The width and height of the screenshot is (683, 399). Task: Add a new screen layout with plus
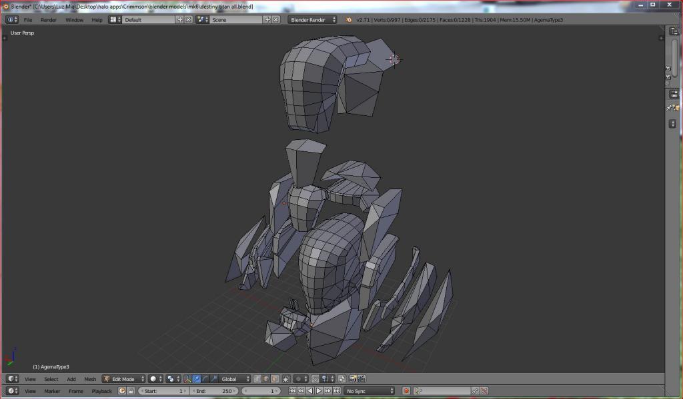[x=180, y=19]
